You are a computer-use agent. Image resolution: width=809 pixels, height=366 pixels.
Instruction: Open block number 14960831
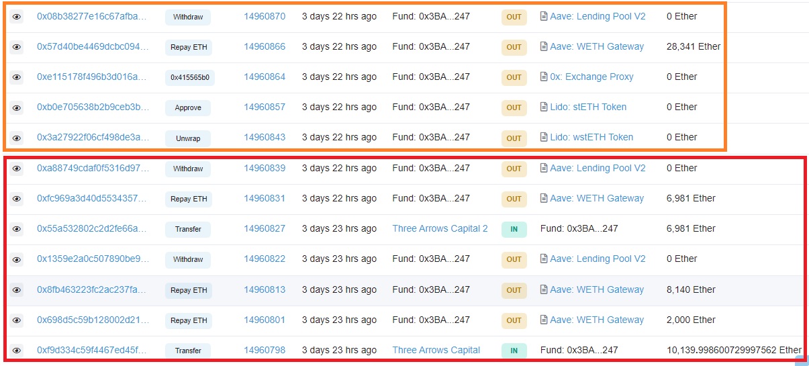pyautogui.click(x=265, y=198)
